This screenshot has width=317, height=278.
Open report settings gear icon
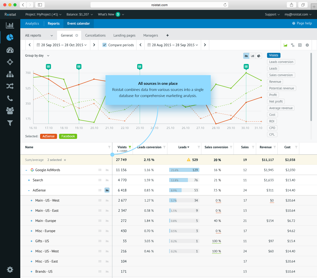click(x=307, y=45)
